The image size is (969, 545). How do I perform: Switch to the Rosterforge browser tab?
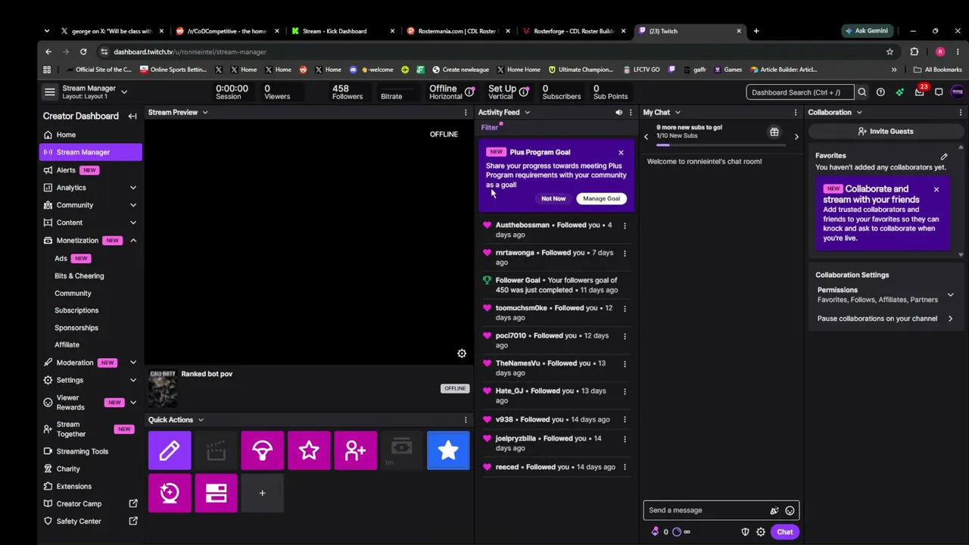575,31
